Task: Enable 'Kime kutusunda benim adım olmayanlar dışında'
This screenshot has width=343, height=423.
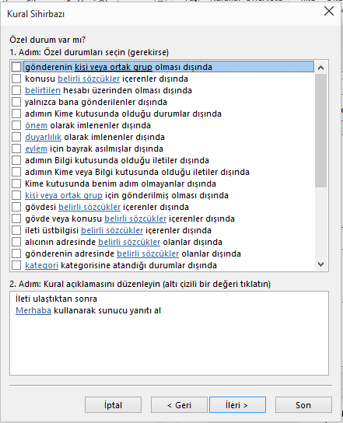Action: [16, 184]
